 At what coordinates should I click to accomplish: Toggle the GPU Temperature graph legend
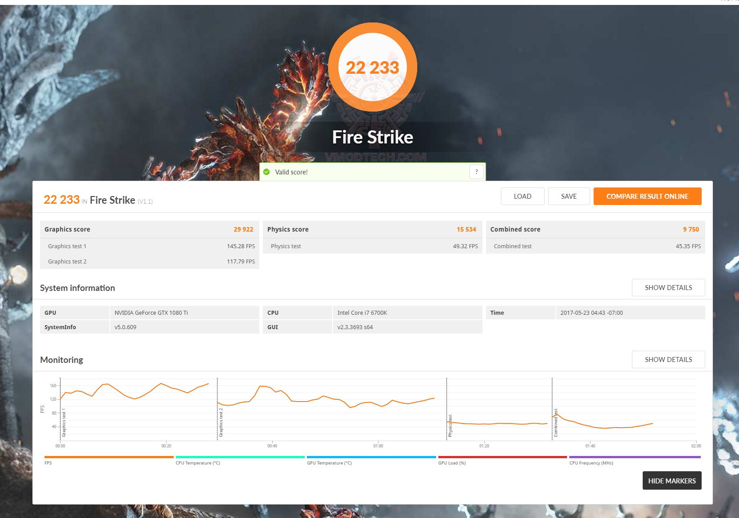coord(329,463)
